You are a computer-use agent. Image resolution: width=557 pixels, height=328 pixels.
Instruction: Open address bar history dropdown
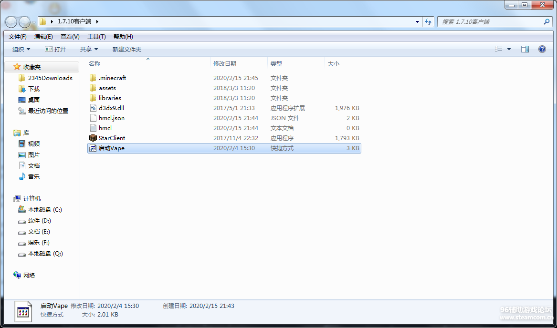[417, 22]
